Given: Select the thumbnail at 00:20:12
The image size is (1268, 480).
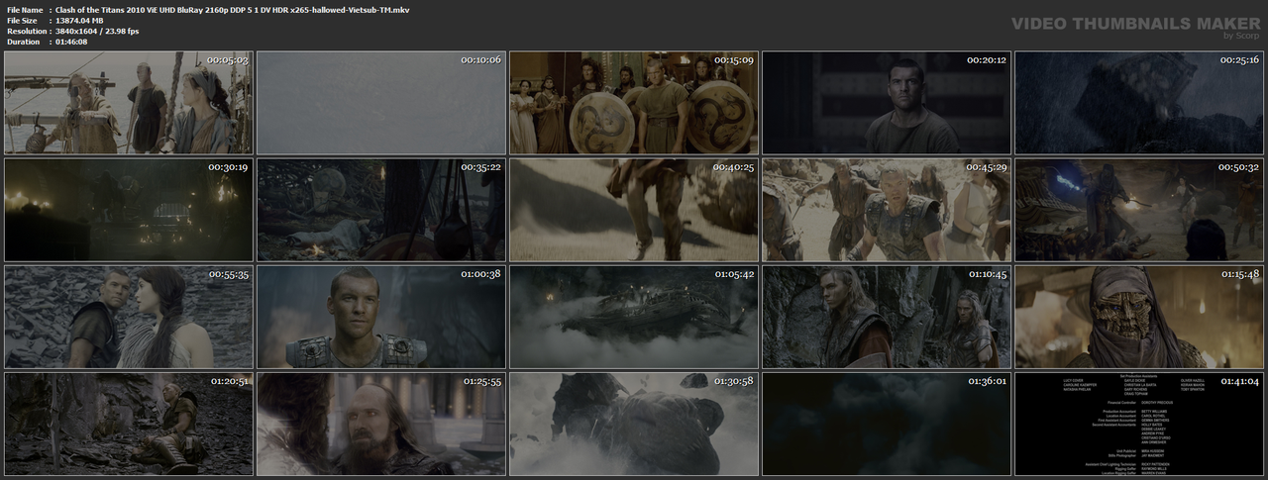Looking at the screenshot, I should point(885,103).
